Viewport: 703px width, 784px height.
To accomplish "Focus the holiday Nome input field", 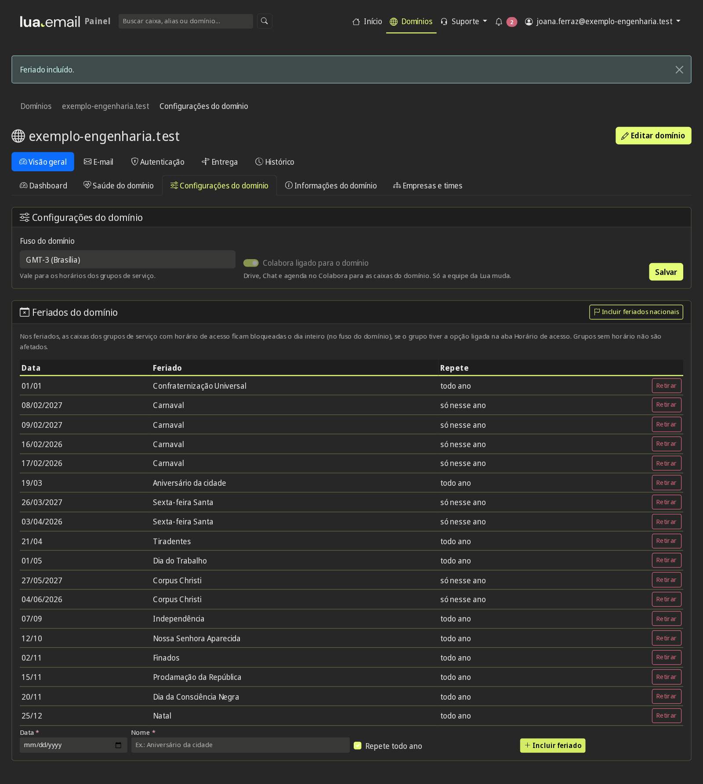I will pyautogui.click(x=240, y=745).
